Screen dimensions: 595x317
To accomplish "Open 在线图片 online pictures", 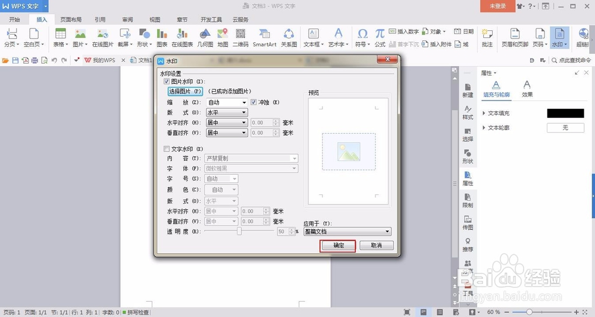I will pos(102,37).
